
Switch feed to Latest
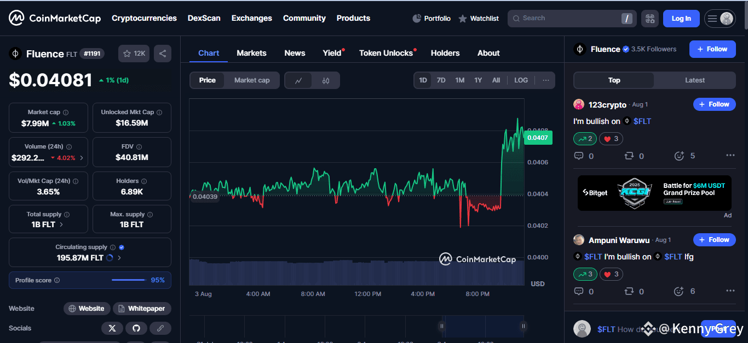(x=695, y=80)
